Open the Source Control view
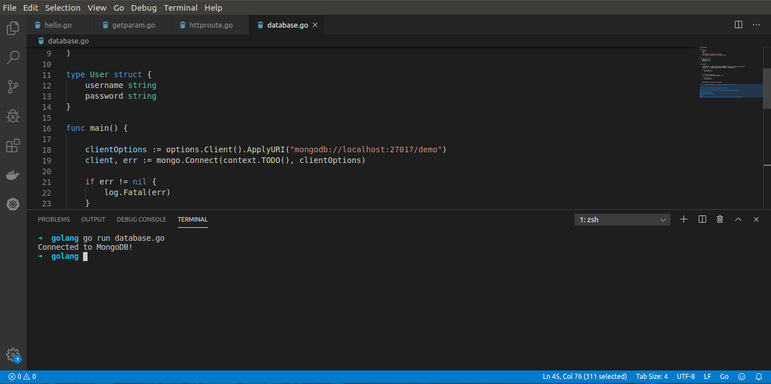Screen dimensions: 771x384 [x=13, y=87]
